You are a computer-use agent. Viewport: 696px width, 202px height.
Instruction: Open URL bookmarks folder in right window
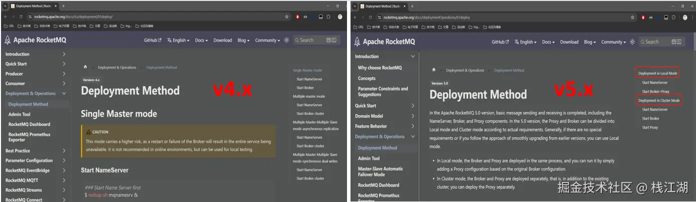coord(359,27)
